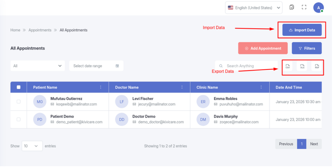Export appointments as XLS file
The height and width of the screenshot is (167, 333).
[x=302, y=66]
